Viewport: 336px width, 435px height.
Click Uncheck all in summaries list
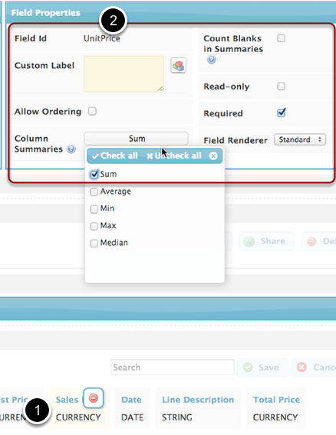coord(174,156)
